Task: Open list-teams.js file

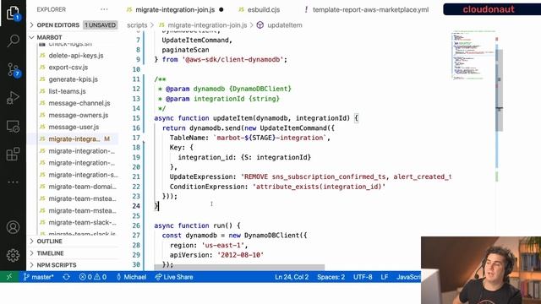Action: click(67, 91)
